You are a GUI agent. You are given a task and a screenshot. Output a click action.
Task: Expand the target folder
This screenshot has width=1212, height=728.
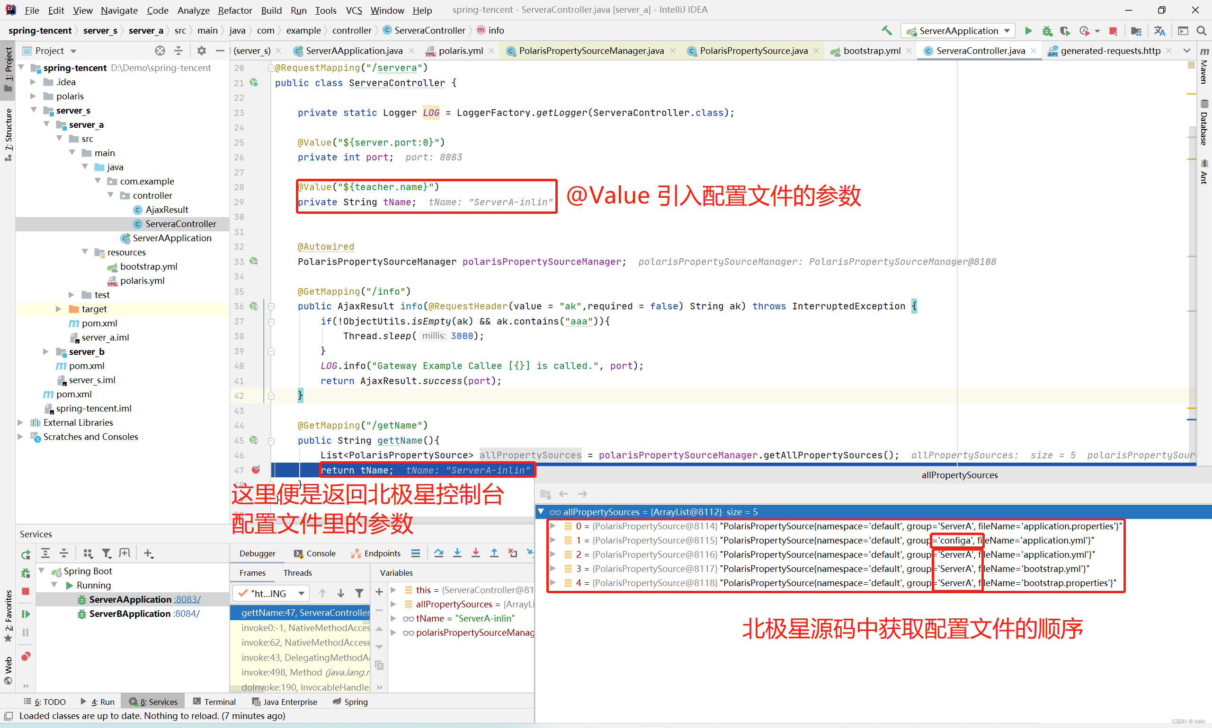59,309
